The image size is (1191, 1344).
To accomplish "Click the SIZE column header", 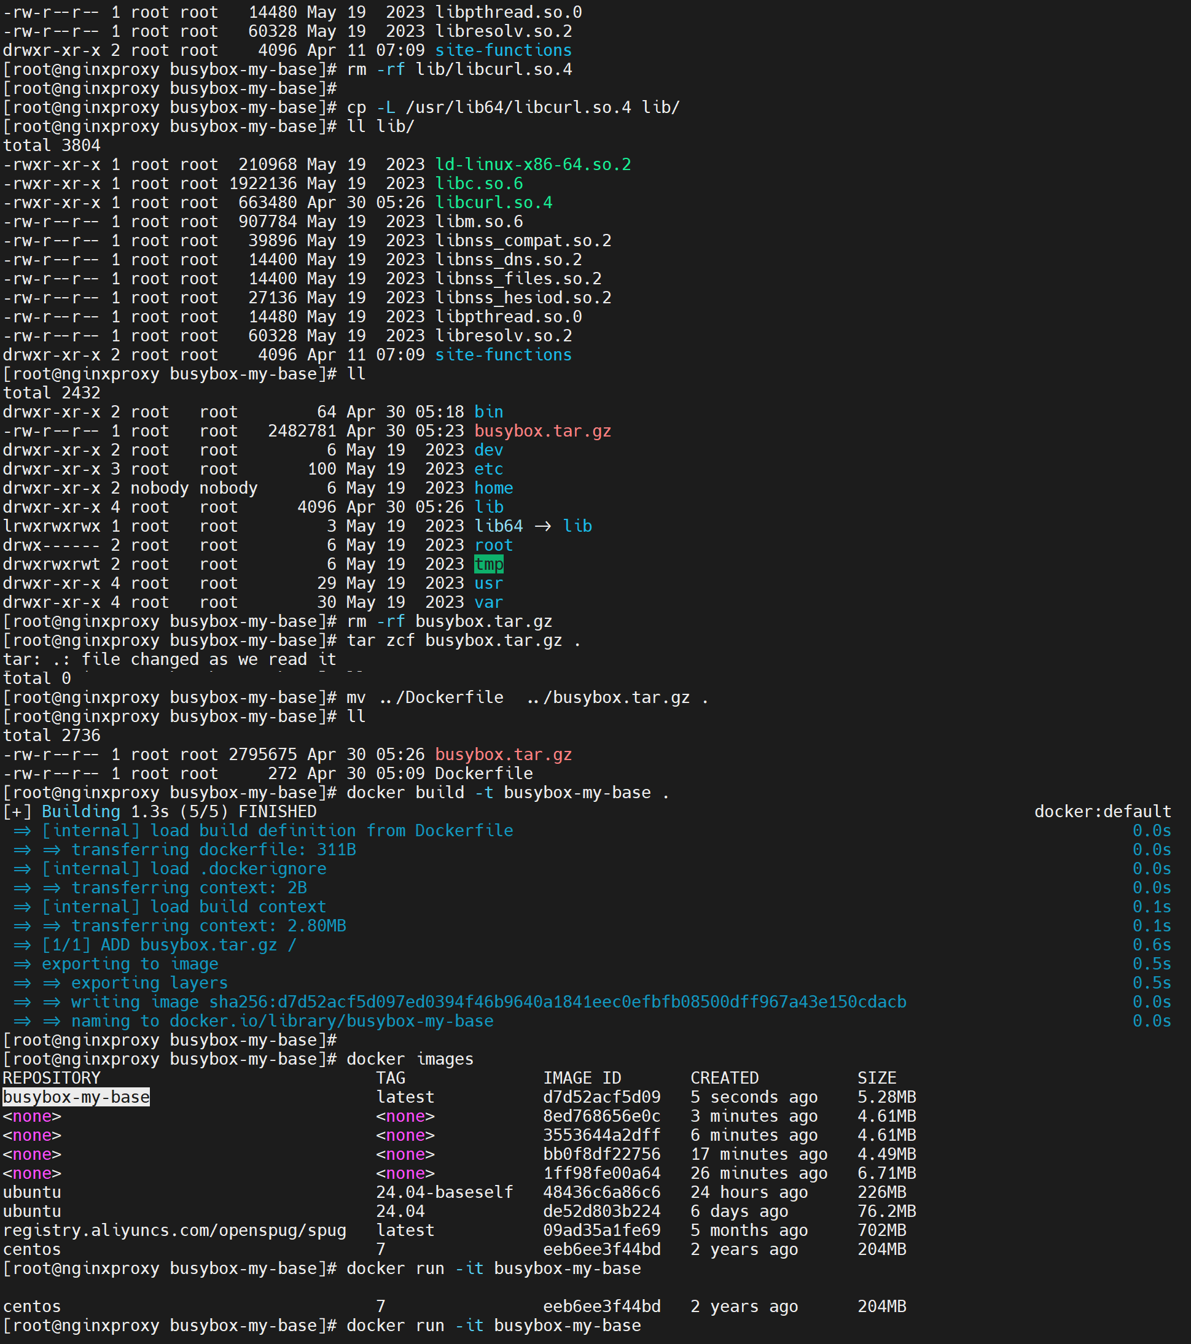I will (x=877, y=1078).
